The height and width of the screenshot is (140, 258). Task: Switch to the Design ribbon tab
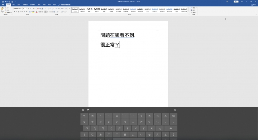[x=19, y=5]
